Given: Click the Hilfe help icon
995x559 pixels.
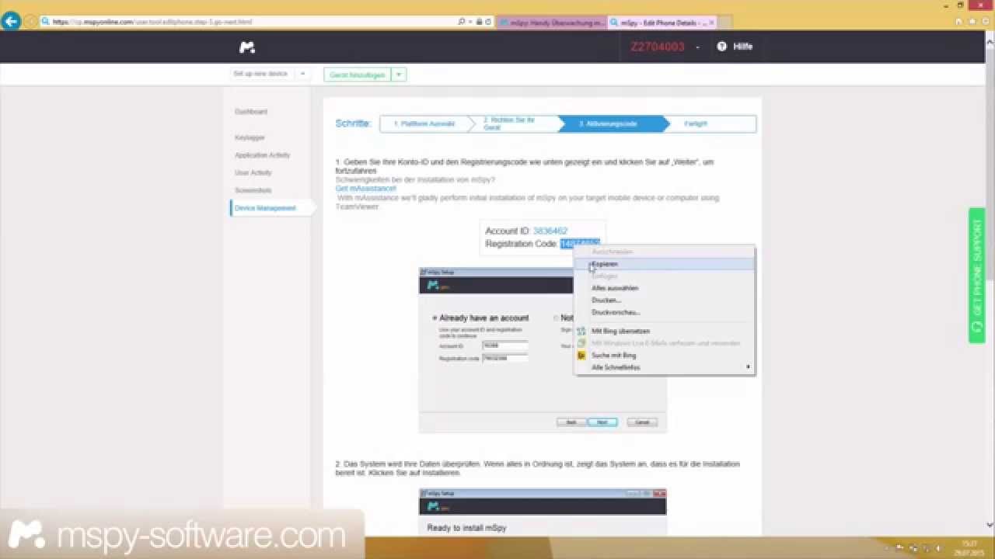Looking at the screenshot, I should tap(721, 47).
